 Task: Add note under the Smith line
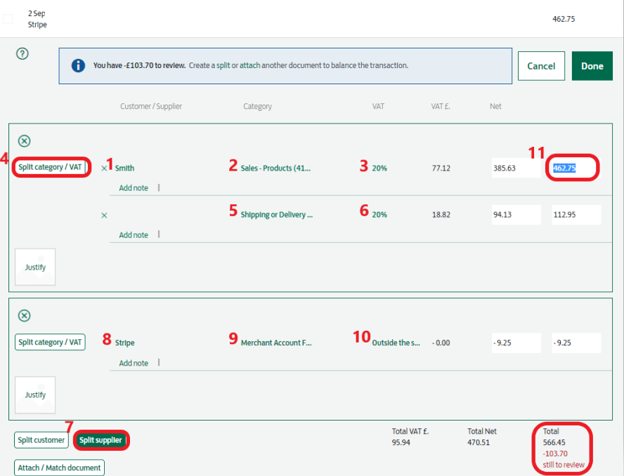pyautogui.click(x=134, y=188)
